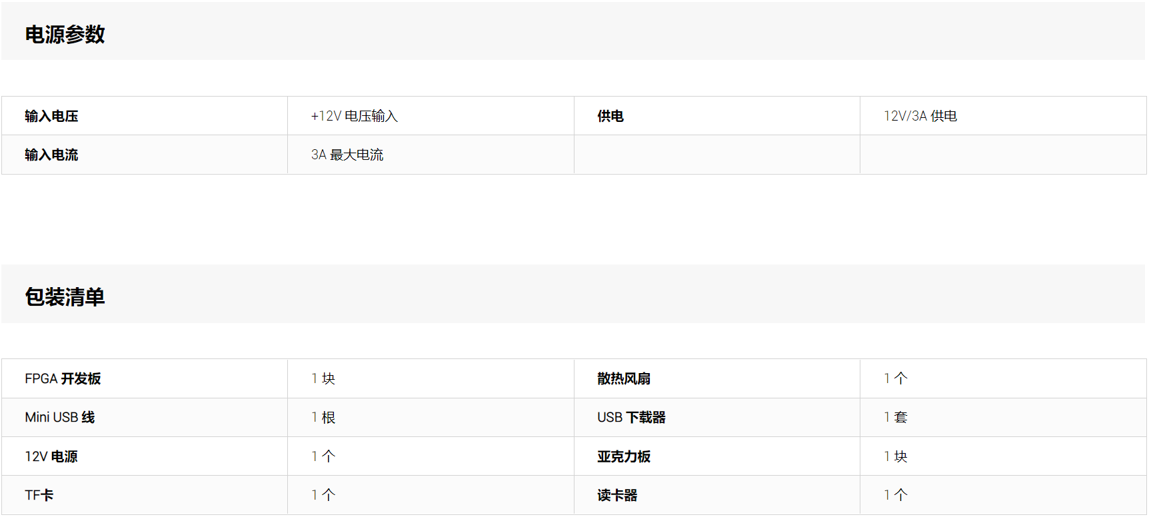The width and height of the screenshot is (1149, 517).
Task: Select the USB 下载器 label
Action: (x=630, y=418)
